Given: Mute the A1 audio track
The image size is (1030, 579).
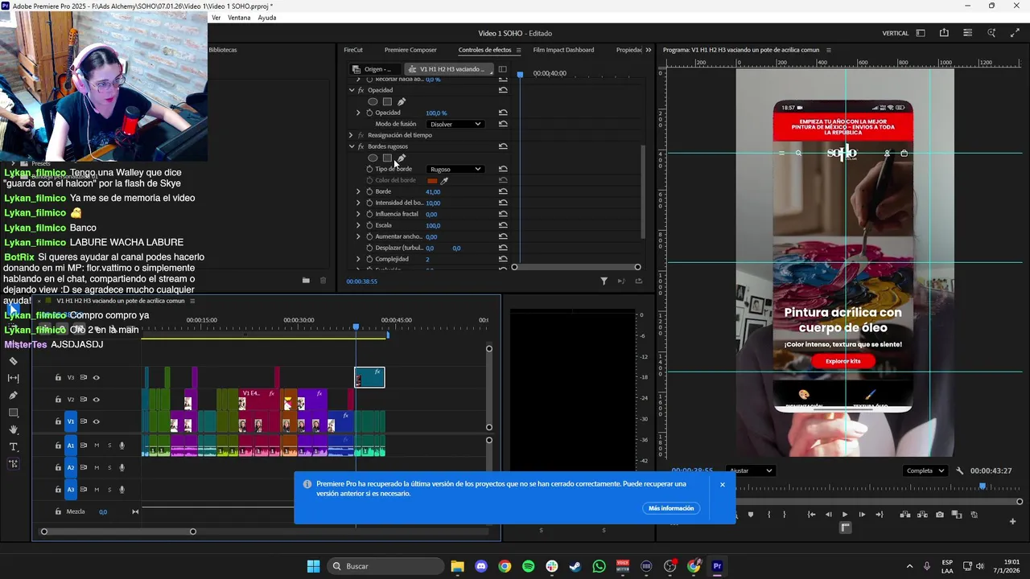Looking at the screenshot, I should click(x=97, y=446).
